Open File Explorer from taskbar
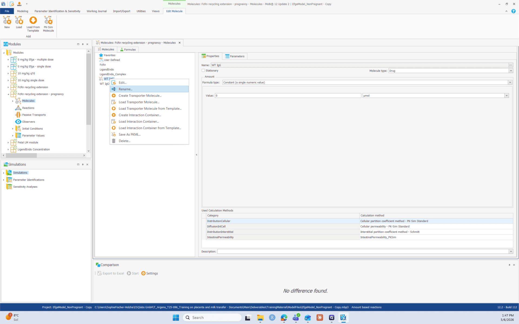 [x=260, y=318]
